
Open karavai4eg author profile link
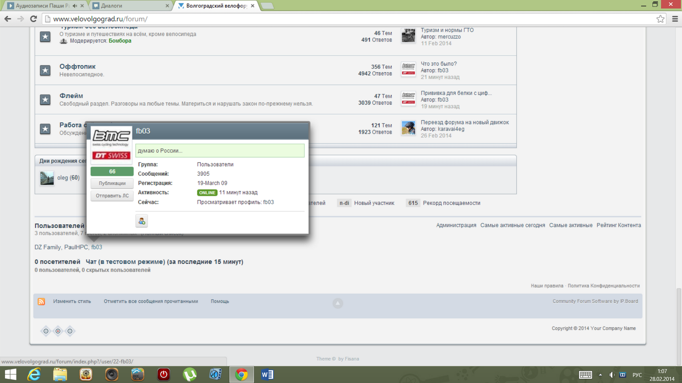(451, 129)
